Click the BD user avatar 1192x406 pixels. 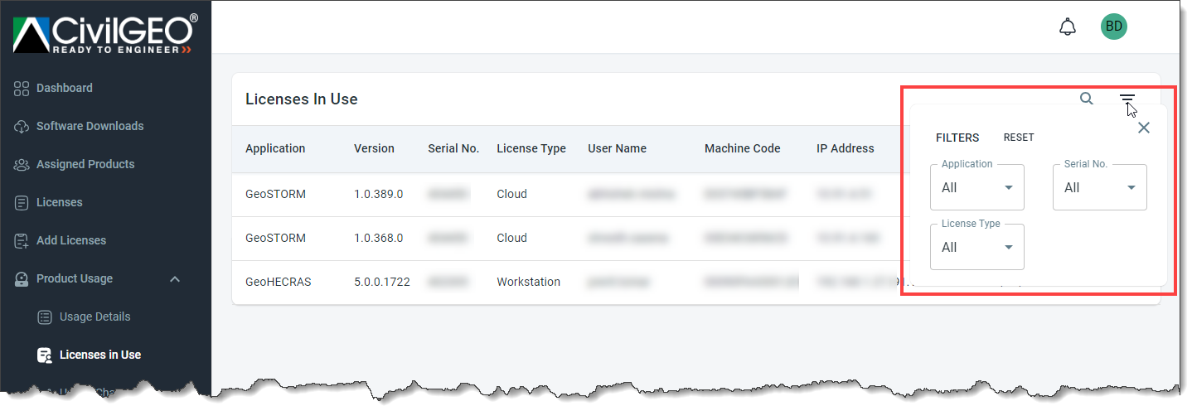tap(1114, 27)
